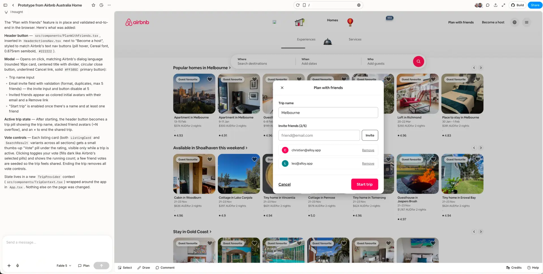Open Loft in Richmond photo

coord(417,94)
